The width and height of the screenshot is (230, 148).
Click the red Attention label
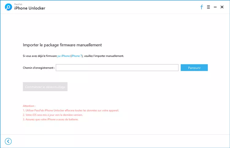29,106
